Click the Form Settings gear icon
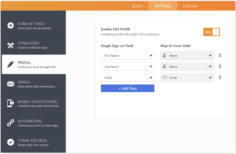The width and height of the screenshot is (236, 154). [x=11, y=25]
